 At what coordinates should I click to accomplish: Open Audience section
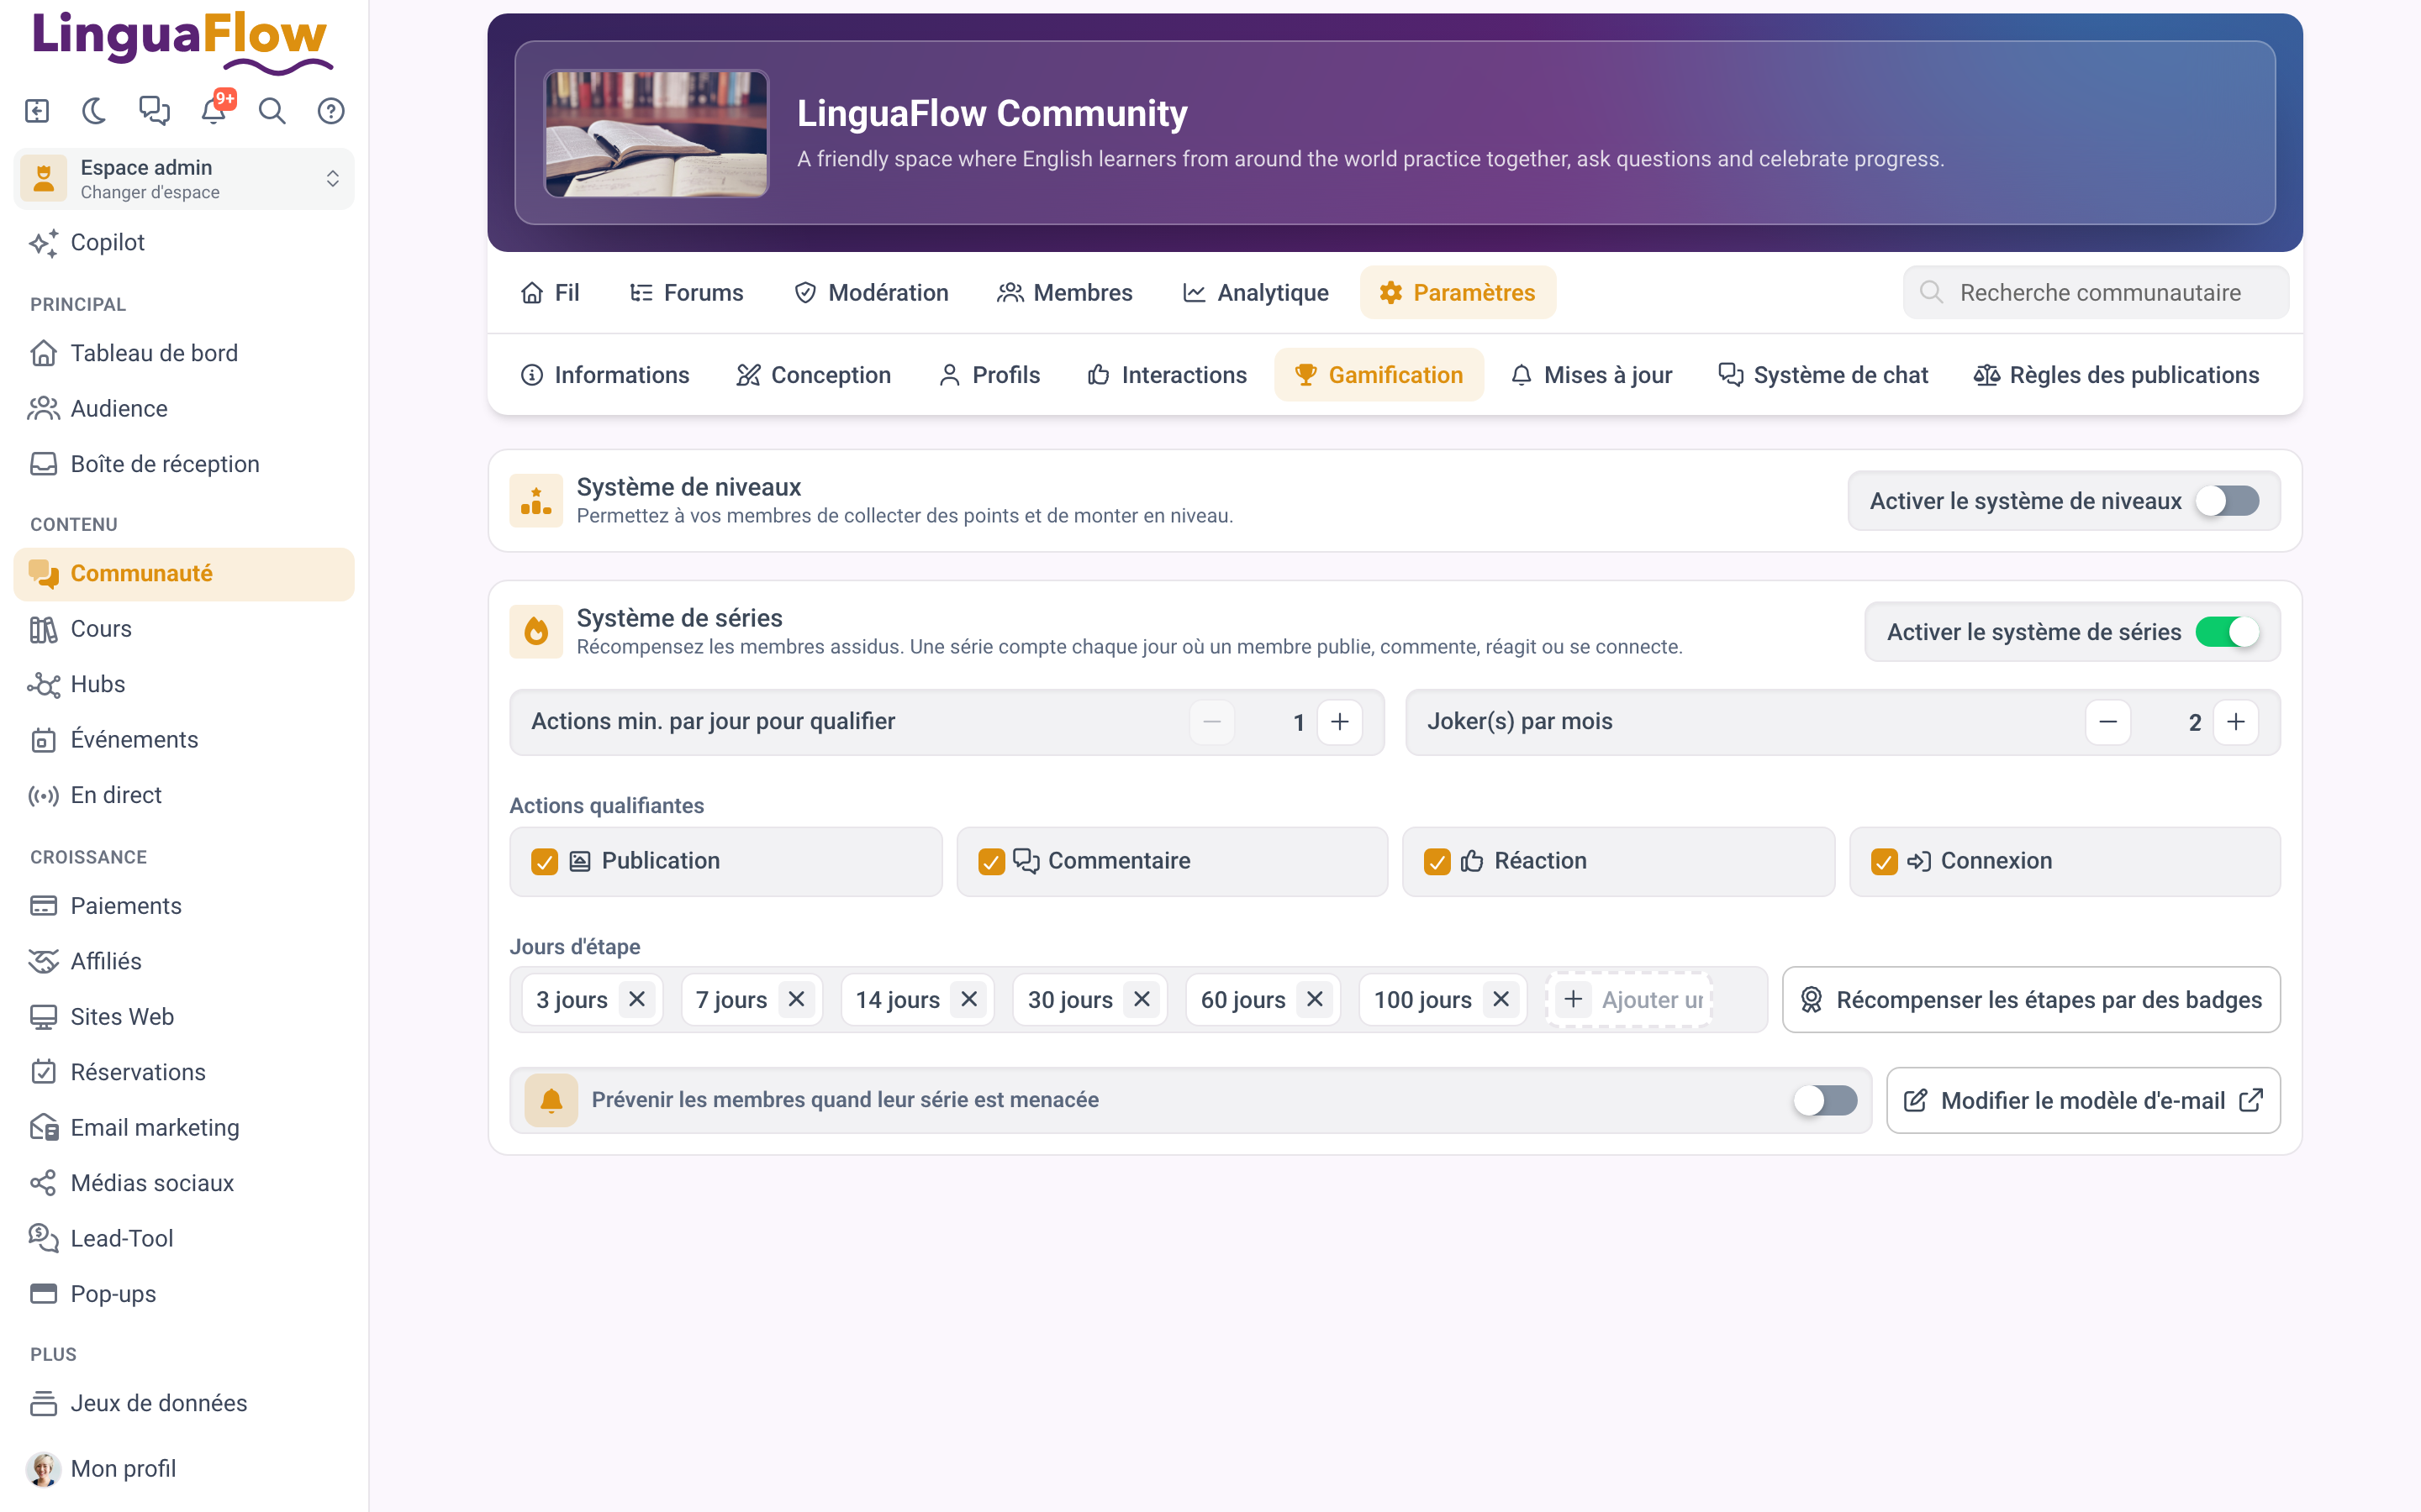tap(184, 408)
